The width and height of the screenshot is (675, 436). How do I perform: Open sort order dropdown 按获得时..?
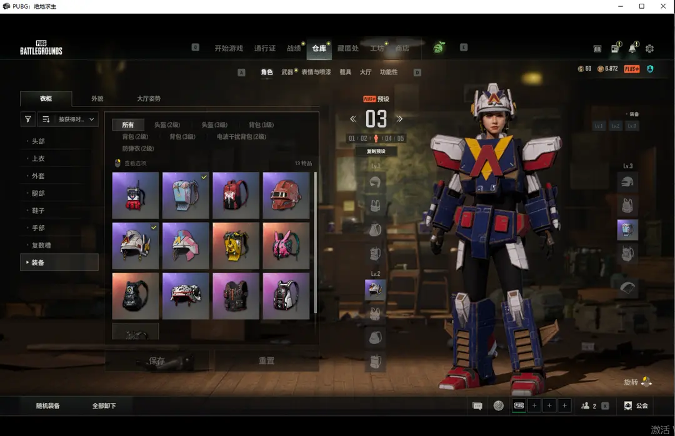[69, 119]
